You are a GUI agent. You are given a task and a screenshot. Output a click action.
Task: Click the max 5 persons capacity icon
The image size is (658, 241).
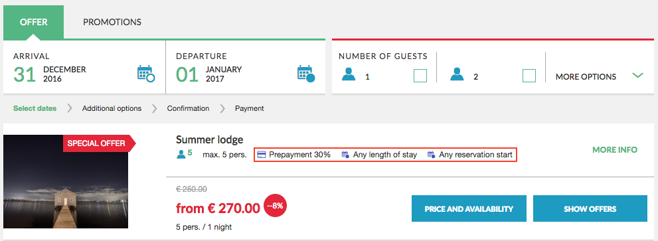(181, 155)
